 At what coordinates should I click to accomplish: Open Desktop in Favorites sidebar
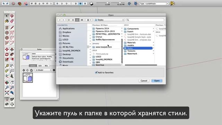coord(67,54)
